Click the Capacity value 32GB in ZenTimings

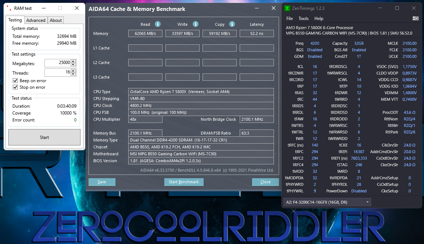point(359,43)
